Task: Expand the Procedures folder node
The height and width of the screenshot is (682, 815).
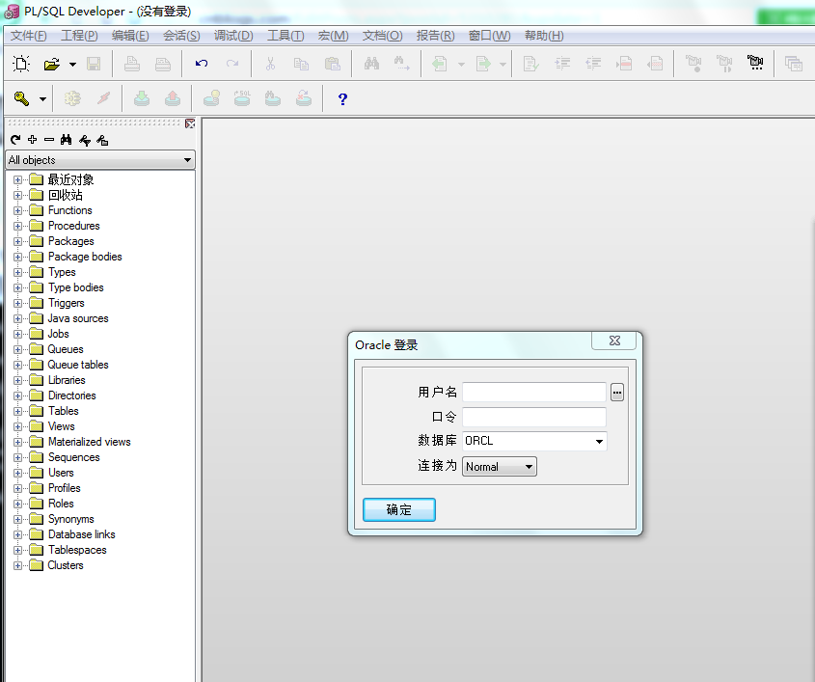Action: pyautogui.click(x=17, y=226)
